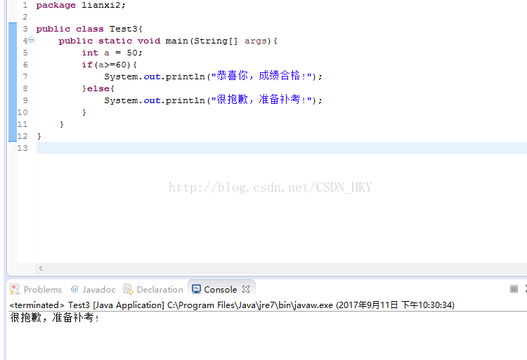Collapse the main method fold marker
Image resolution: width=527 pixels, height=360 pixels.
click(x=31, y=39)
